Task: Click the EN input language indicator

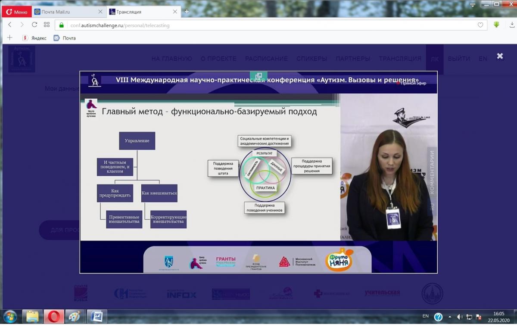Action: tap(426, 316)
